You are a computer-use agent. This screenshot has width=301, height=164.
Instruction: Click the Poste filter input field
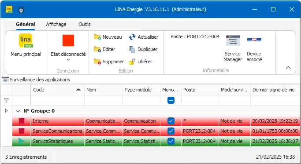pyautogui.click(x=200, y=100)
